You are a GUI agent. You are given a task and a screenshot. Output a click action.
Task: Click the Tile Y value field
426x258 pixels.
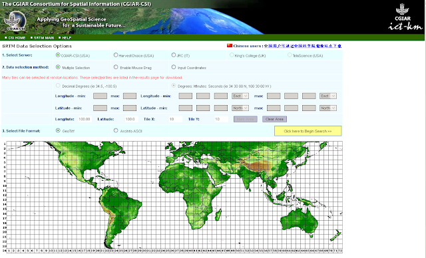point(222,119)
